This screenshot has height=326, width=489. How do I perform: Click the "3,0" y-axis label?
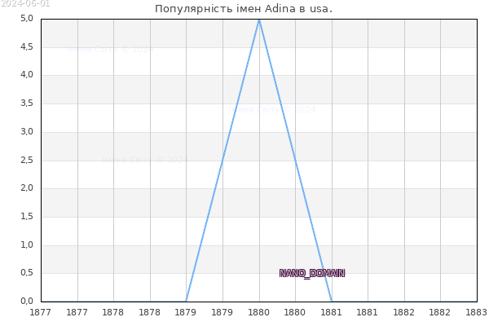[27, 131]
